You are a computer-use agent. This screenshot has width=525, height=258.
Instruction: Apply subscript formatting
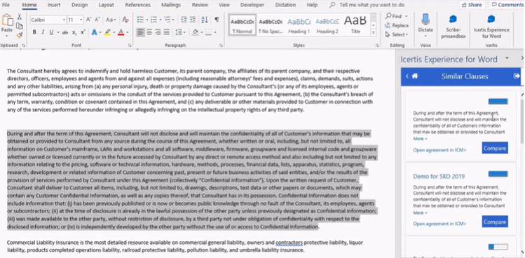[x=74, y=32]
